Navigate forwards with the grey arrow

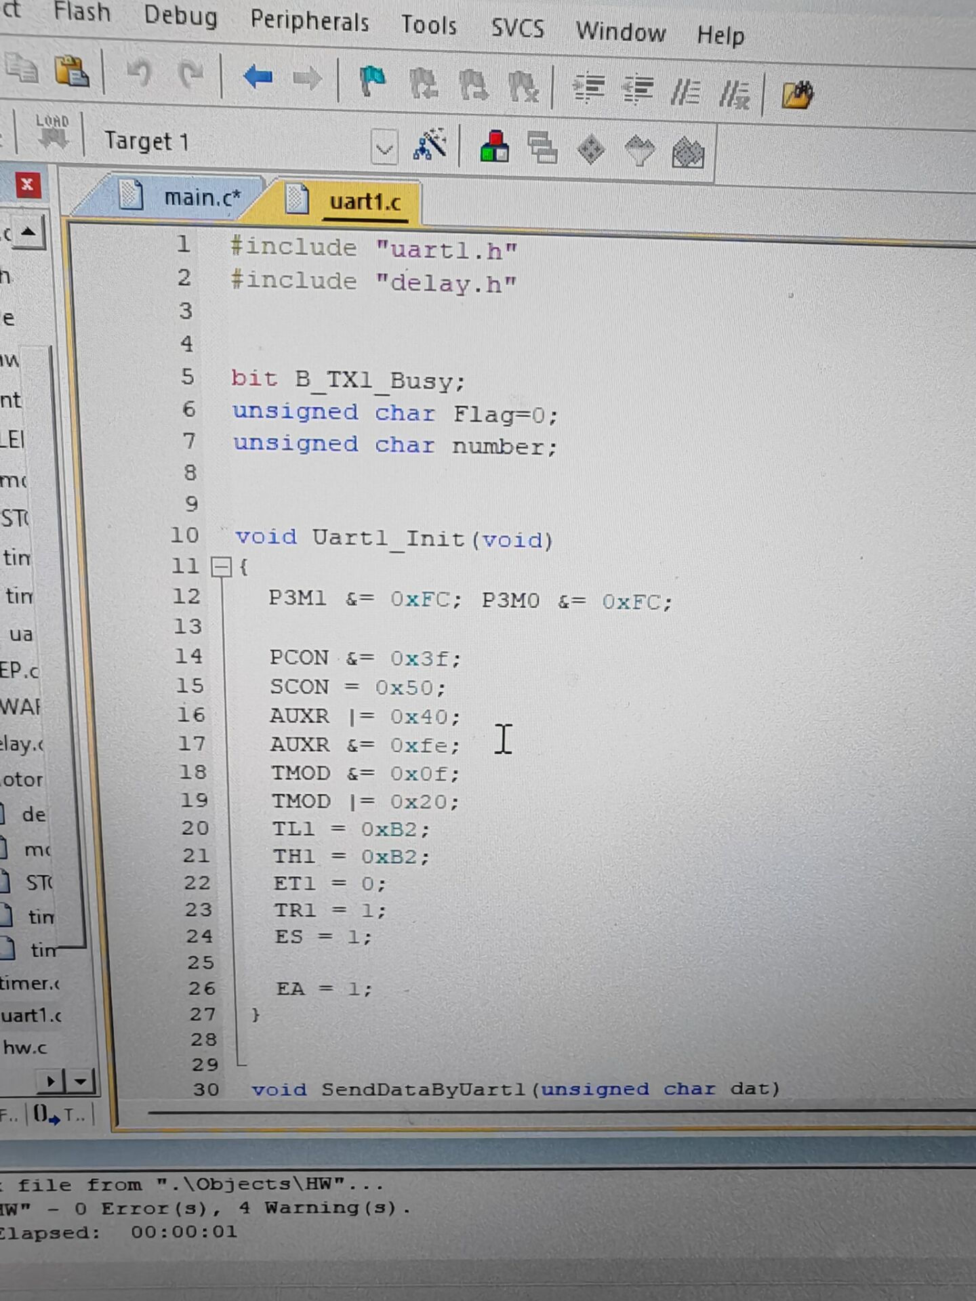[x=307, y=79]
